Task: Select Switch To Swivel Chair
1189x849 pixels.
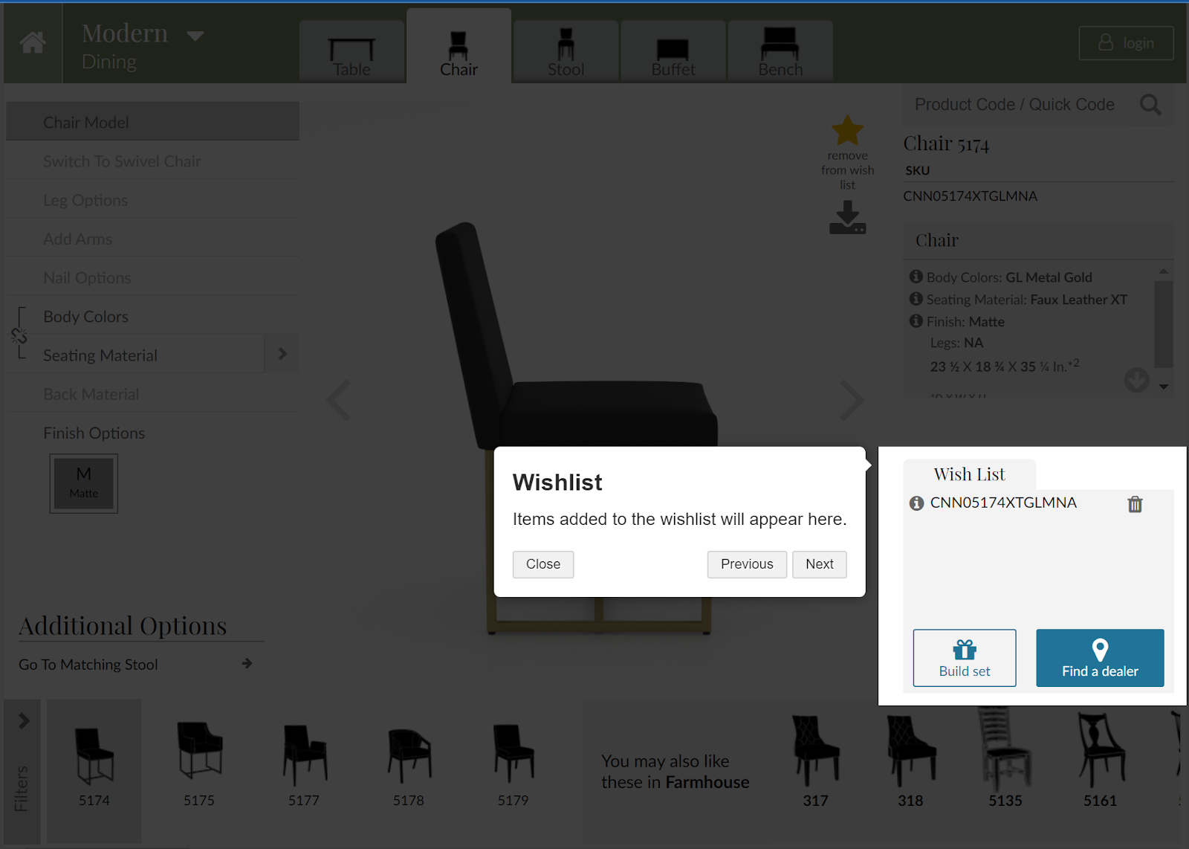Action: [x=152, y=161]
